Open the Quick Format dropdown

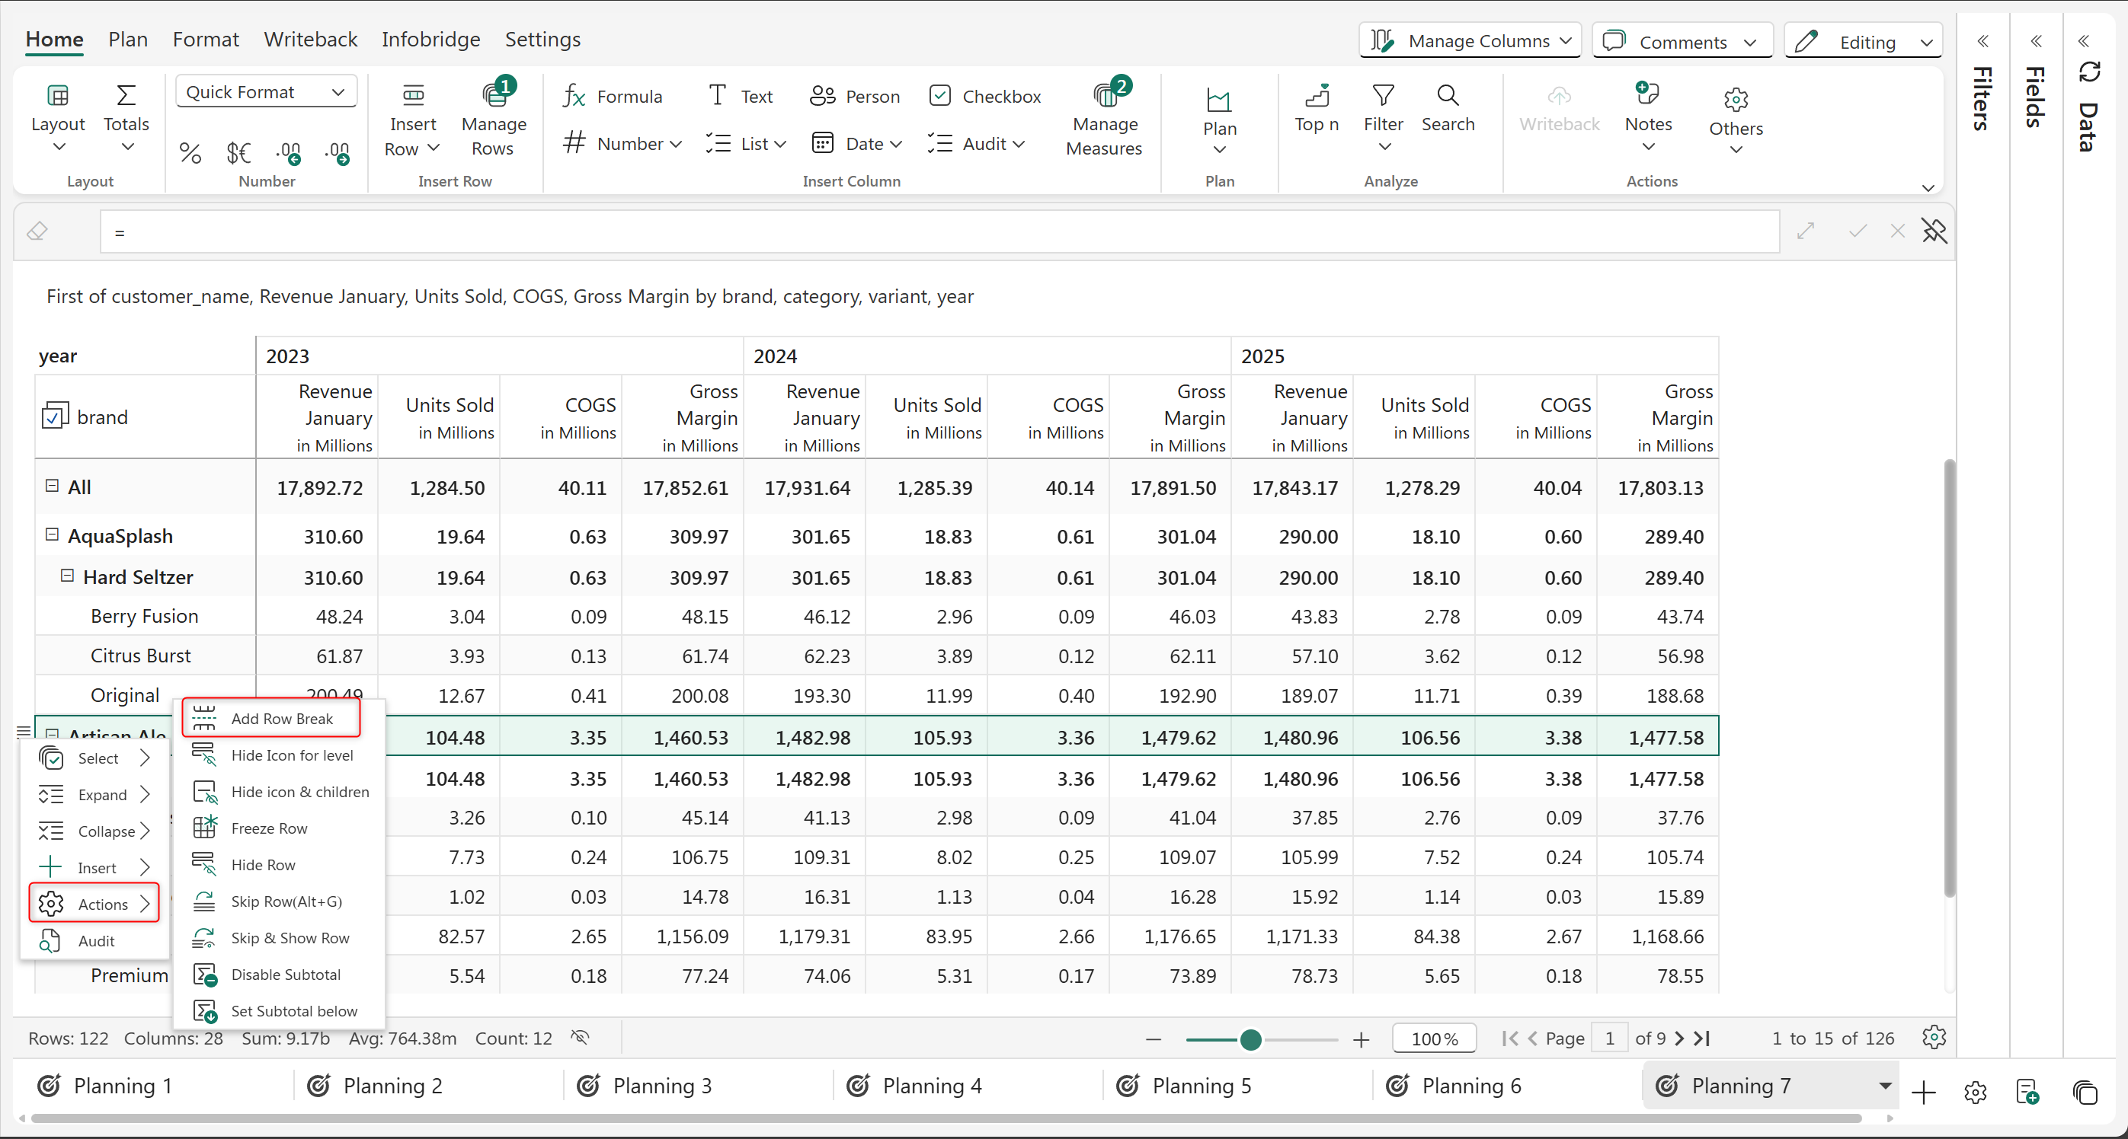click(265, 91)
